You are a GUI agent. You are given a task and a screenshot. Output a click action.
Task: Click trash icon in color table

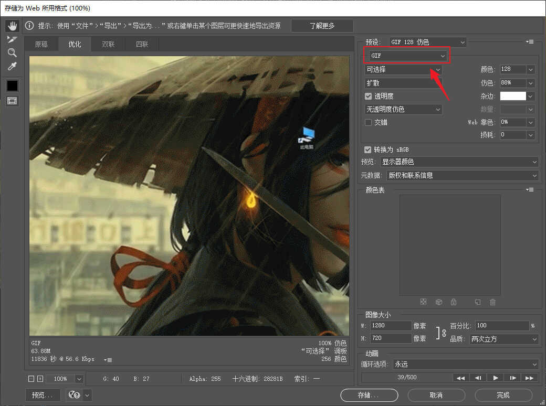492,302
